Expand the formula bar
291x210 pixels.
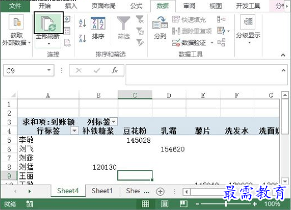pos(283,70)
